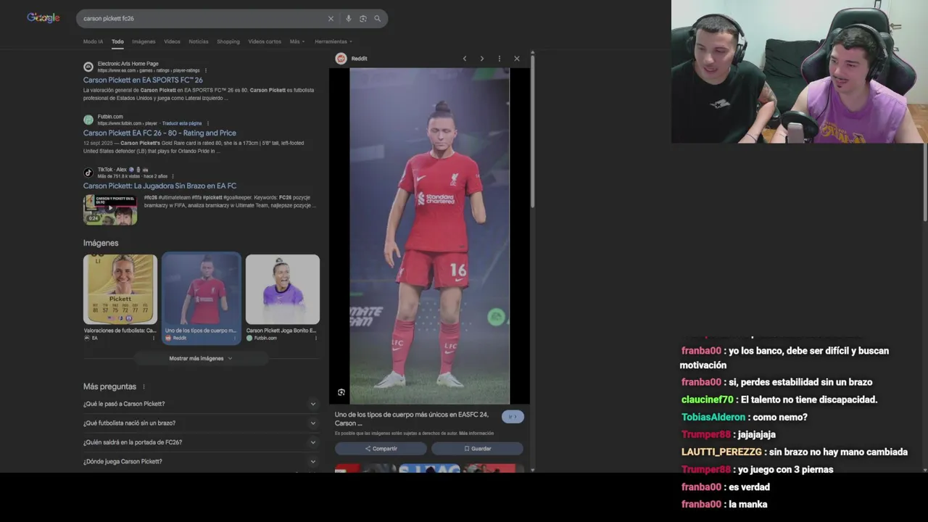Viewport: 928px width, 522px height.
Task: Open three-dot menu under the EA image card
Action: pos(153,338)
